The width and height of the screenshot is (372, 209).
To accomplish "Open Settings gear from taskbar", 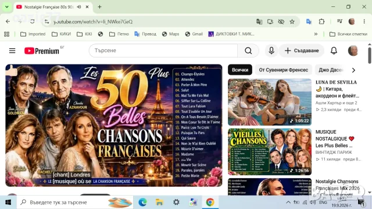I will click(176, 202).
